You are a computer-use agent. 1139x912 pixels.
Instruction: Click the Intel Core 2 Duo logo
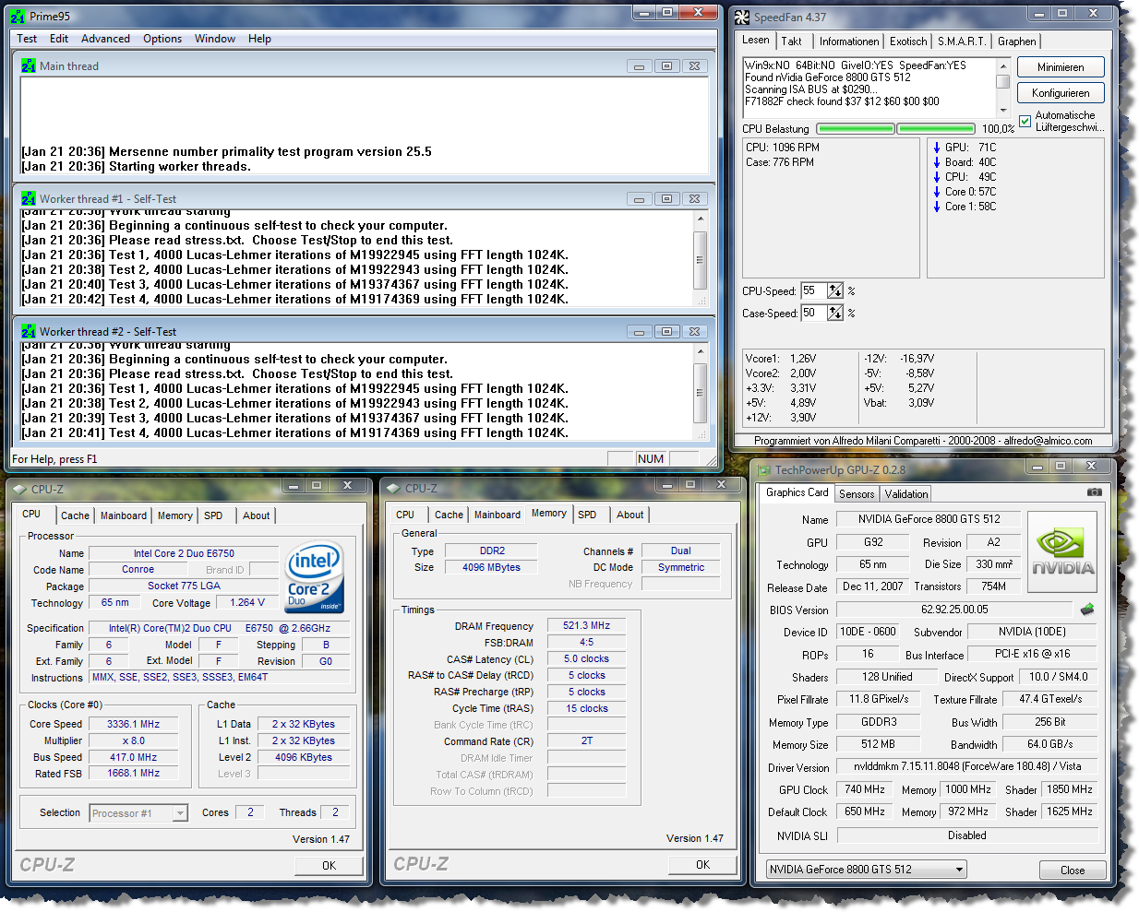(x=315, y=576)
